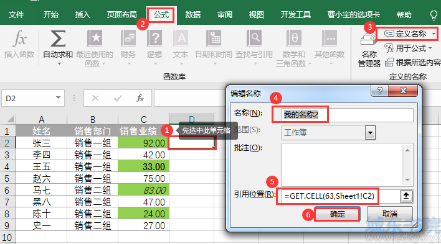The image size is (441, 244).
Task: Switch to the 公式 ribbon tab
Action: (x=161, y=14)
